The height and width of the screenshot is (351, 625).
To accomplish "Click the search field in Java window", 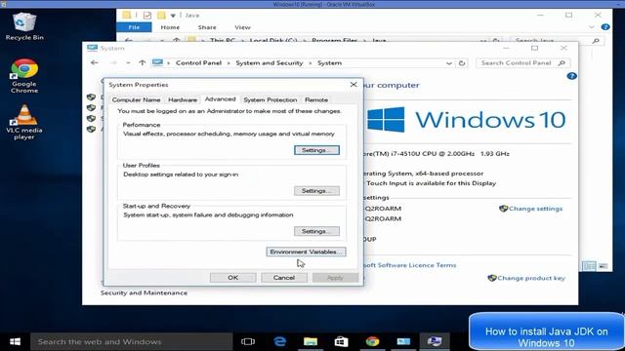I will tap(557, 40).
